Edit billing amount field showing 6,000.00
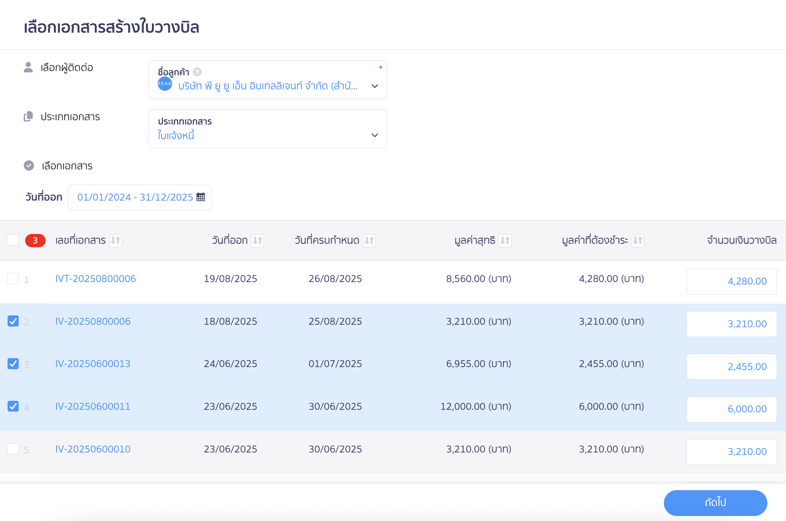This screenshot has height=521, width=786. pos(731,409)
